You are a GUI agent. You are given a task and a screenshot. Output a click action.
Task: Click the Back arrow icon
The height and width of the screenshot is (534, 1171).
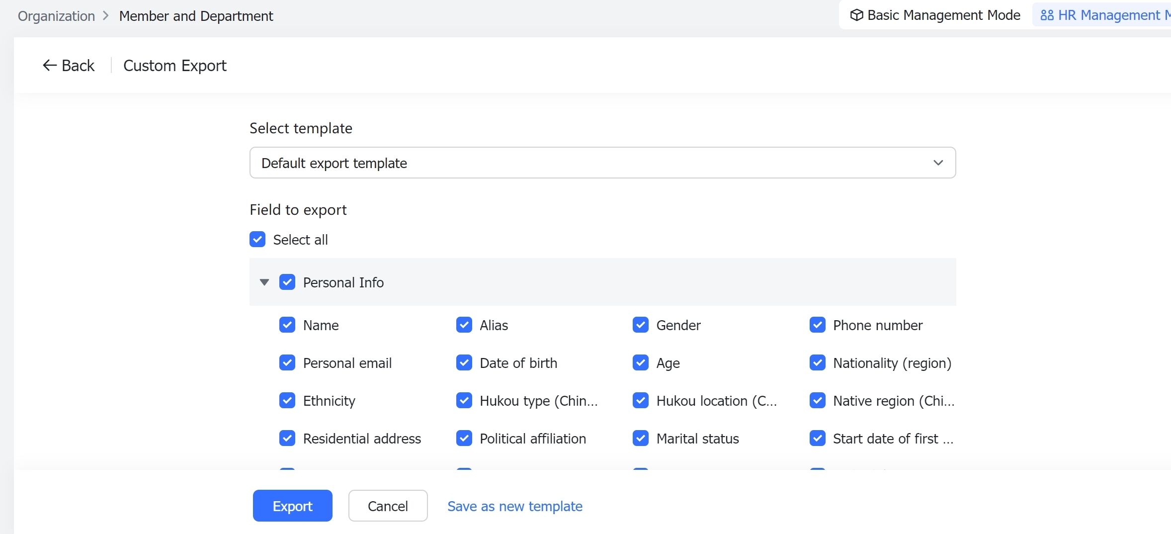click(x=49, y=65)
